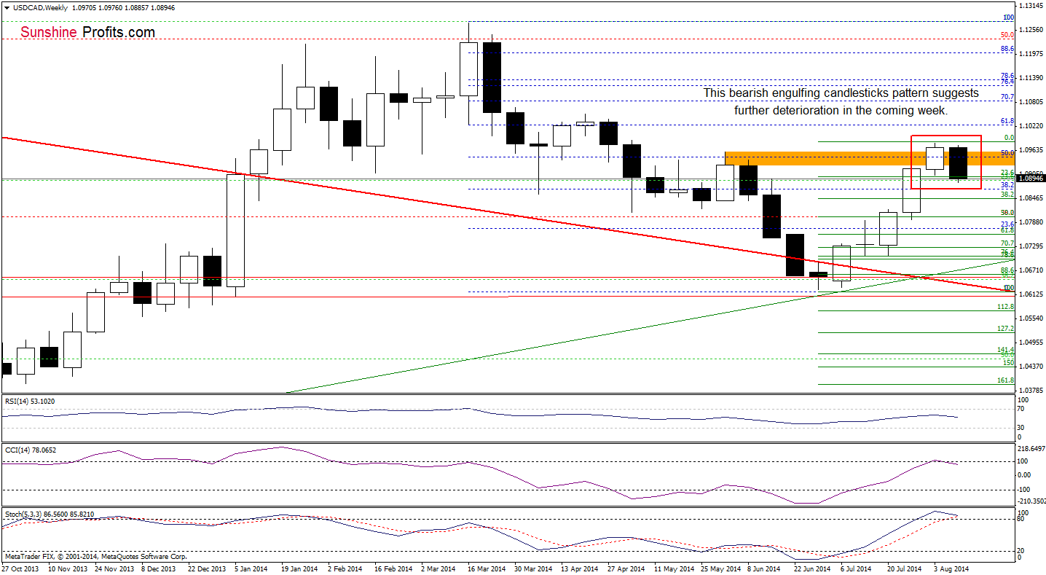
Task: Click the 161.8 Fibonacci extension label
Action: click(1005, 380)
